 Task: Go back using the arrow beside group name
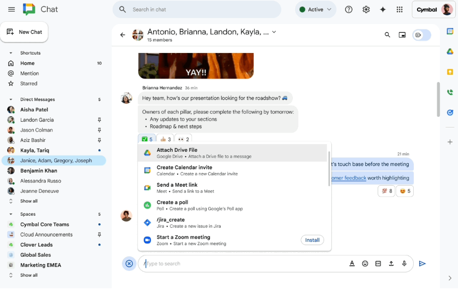pos(122,35)
